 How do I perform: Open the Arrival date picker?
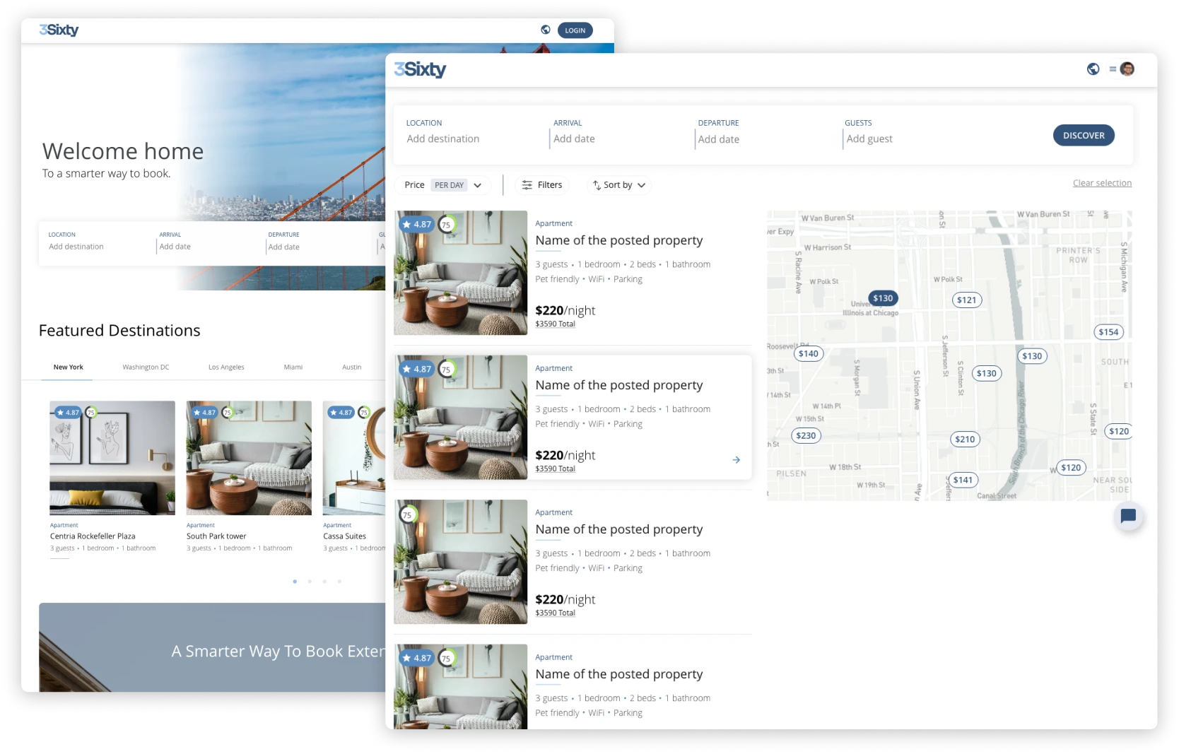click(x=574, y=139)
